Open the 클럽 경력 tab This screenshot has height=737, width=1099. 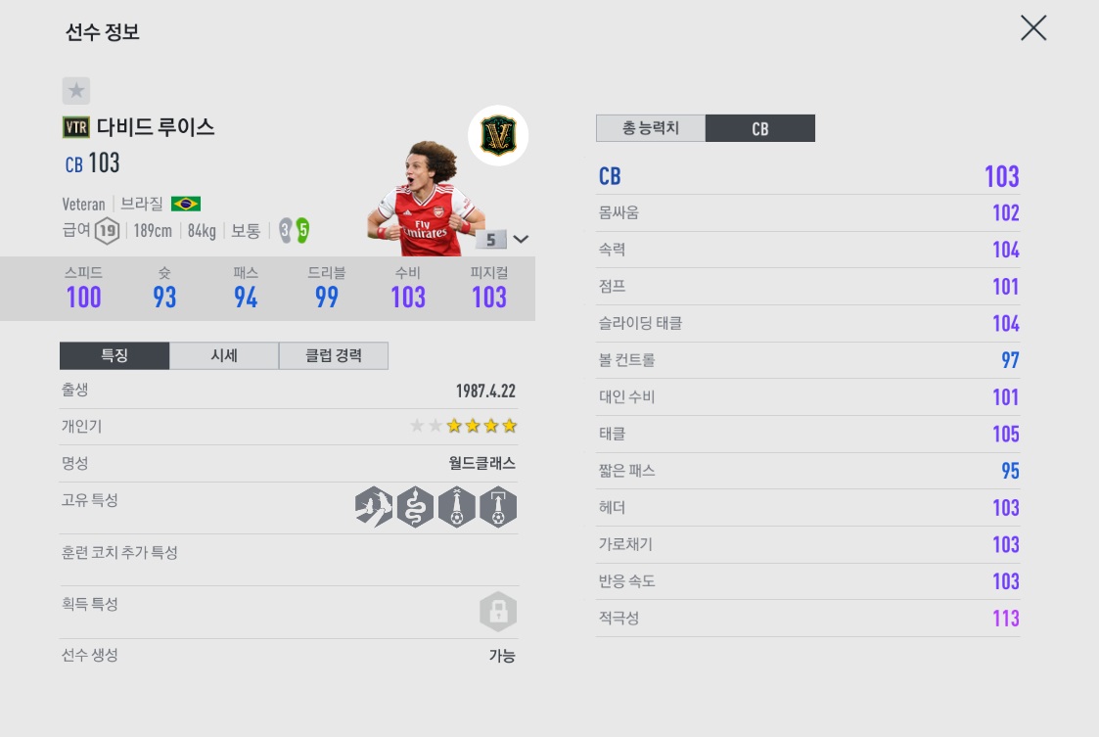click(334, 355)
